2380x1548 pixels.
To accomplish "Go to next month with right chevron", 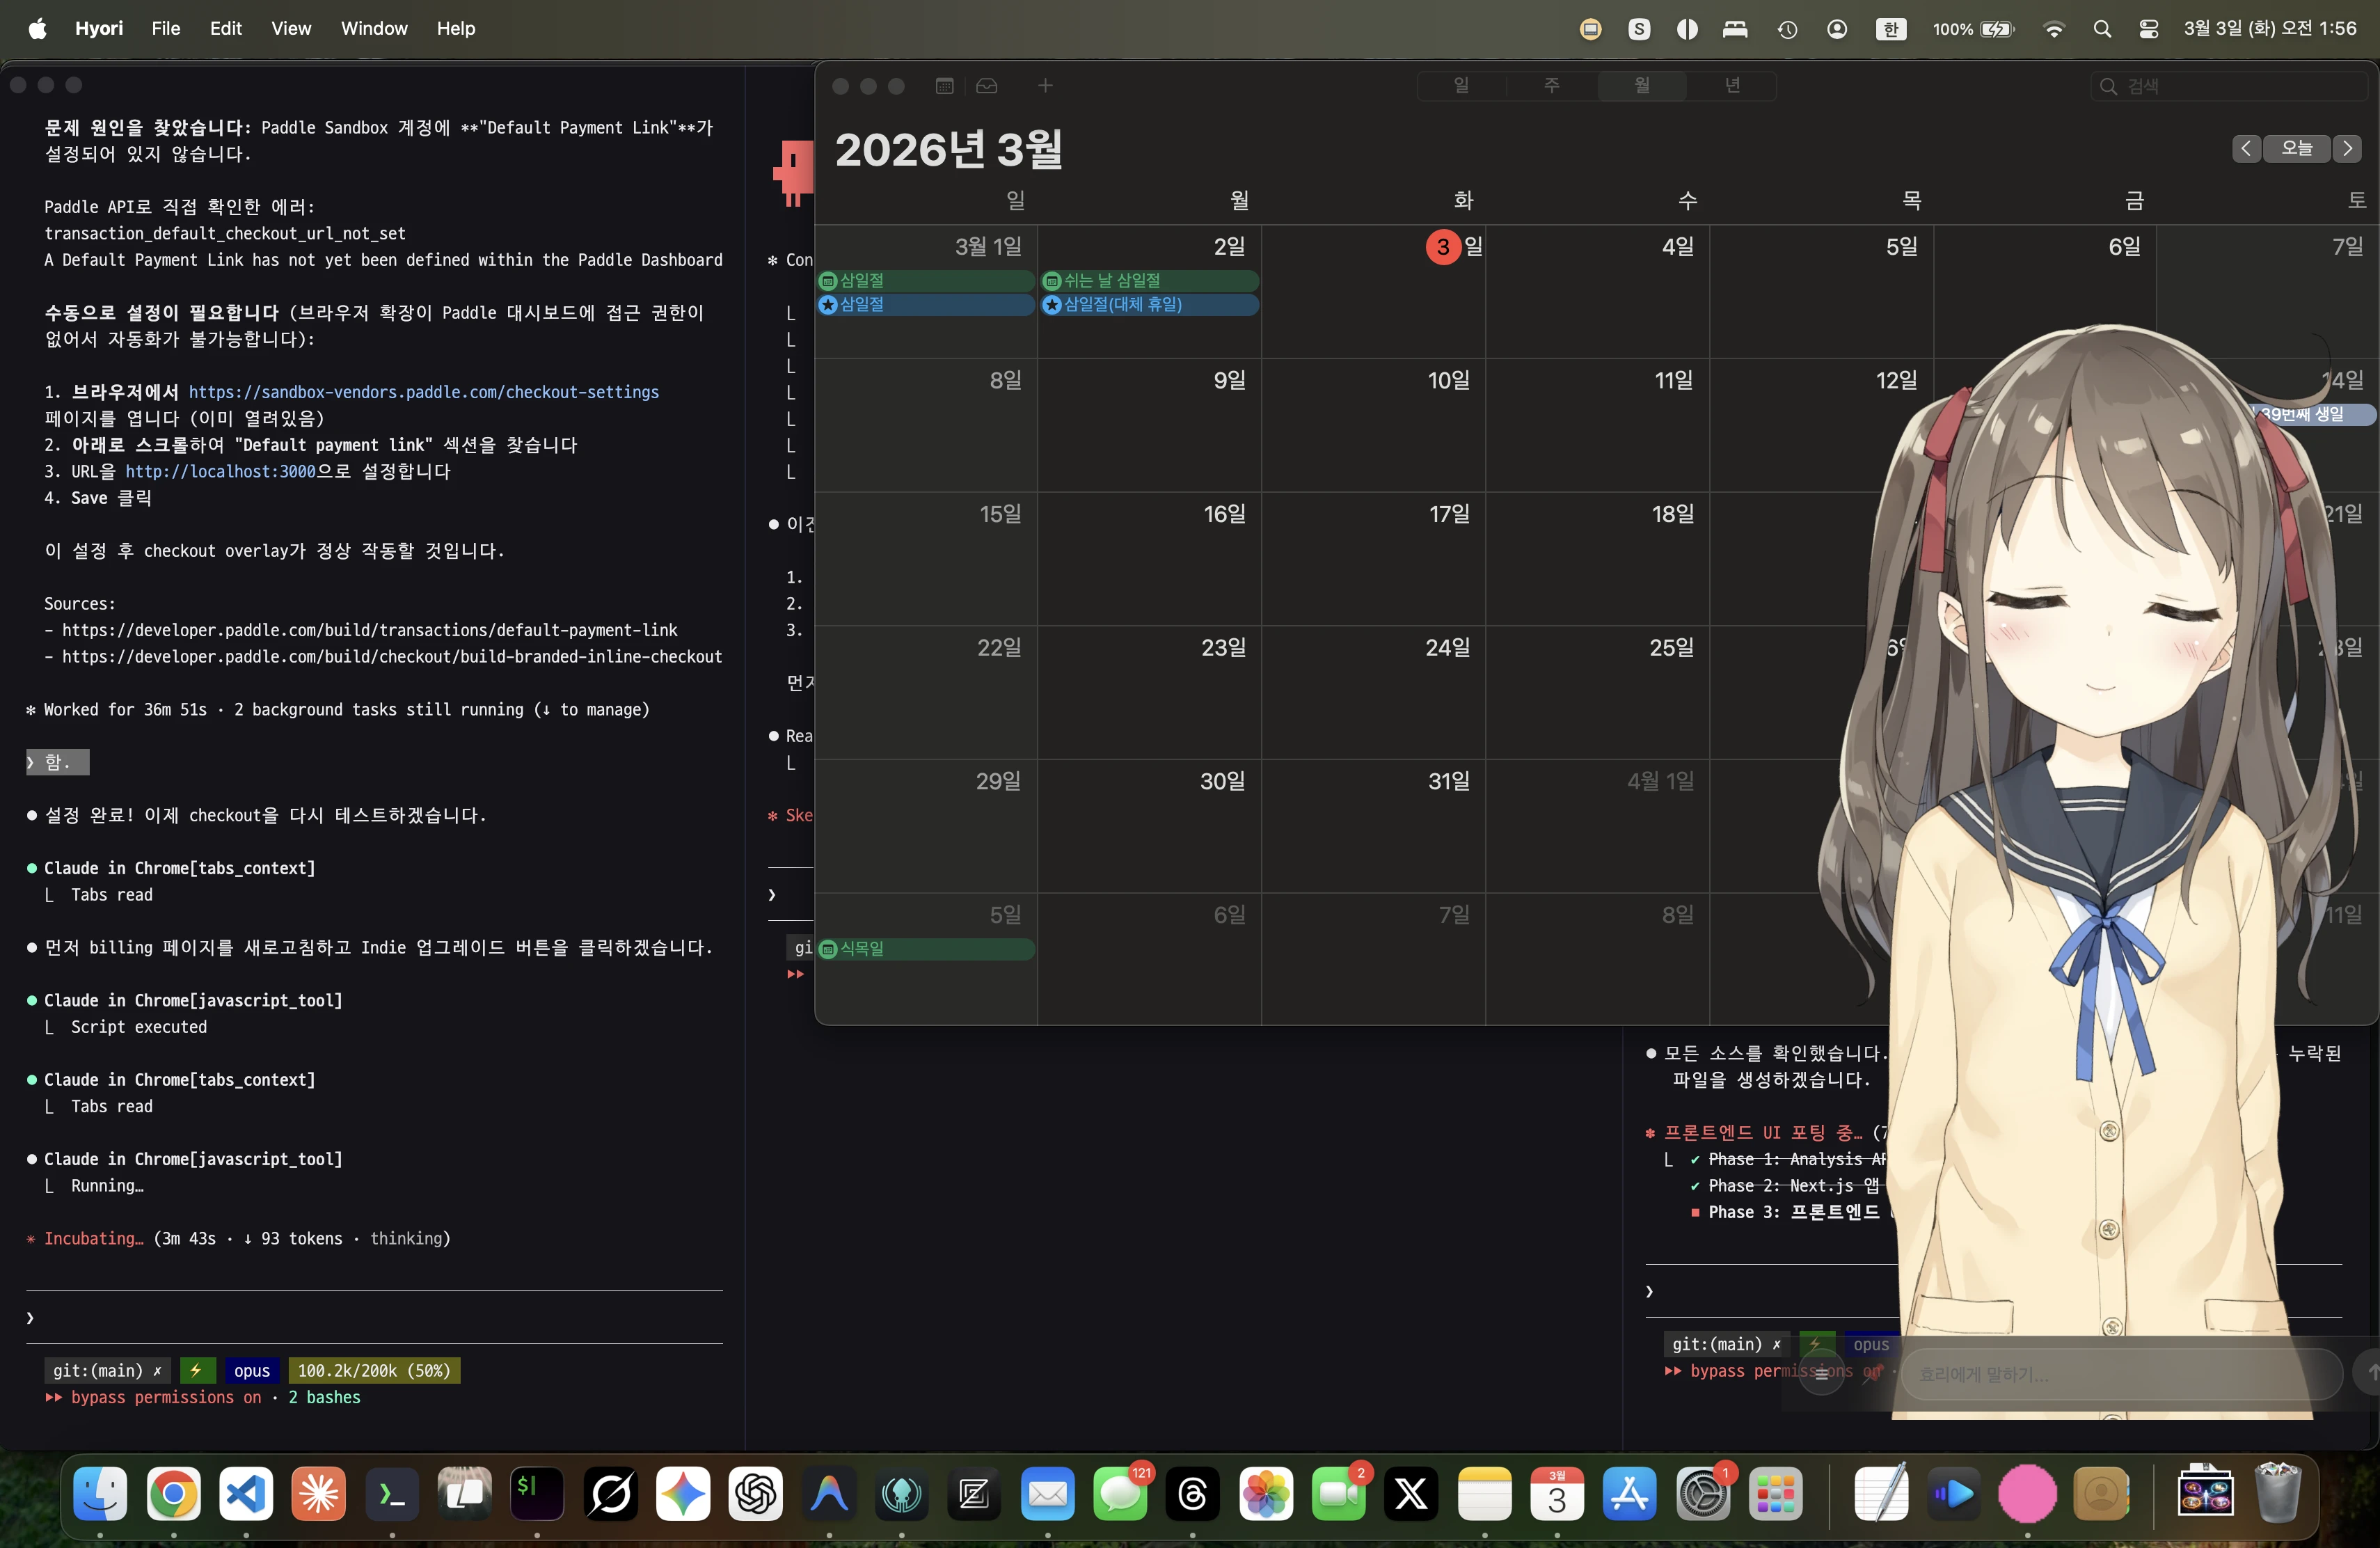I will pos(2347,148).
